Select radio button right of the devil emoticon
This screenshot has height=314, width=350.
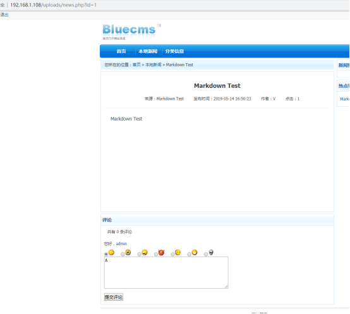pyautogui.click(x=172, y=254)
